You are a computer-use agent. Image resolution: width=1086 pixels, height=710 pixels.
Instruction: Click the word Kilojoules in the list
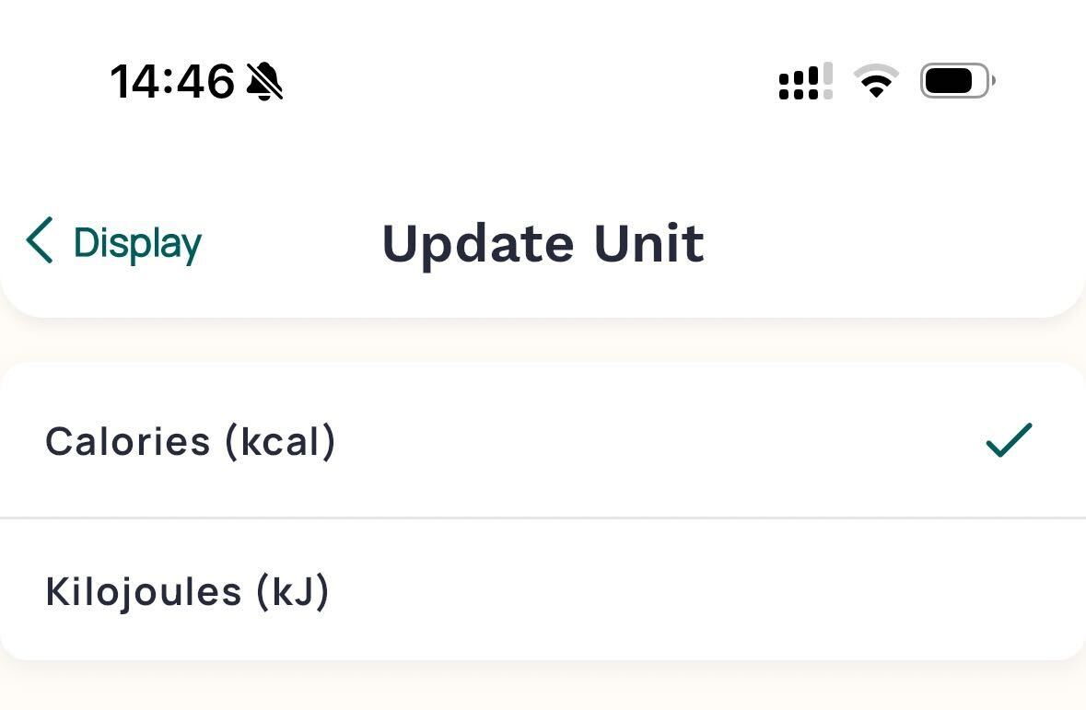(143, 591)
